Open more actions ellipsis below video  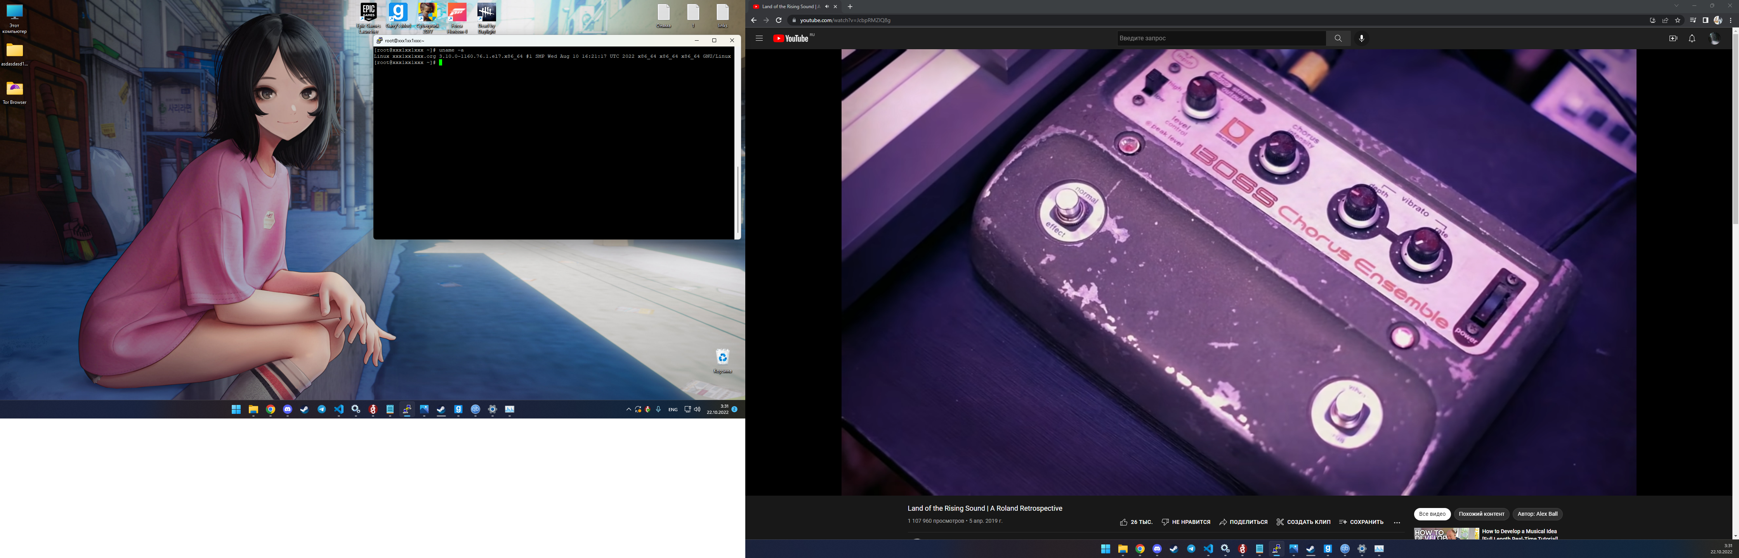pyautogui.click(x=1397, y=522)
